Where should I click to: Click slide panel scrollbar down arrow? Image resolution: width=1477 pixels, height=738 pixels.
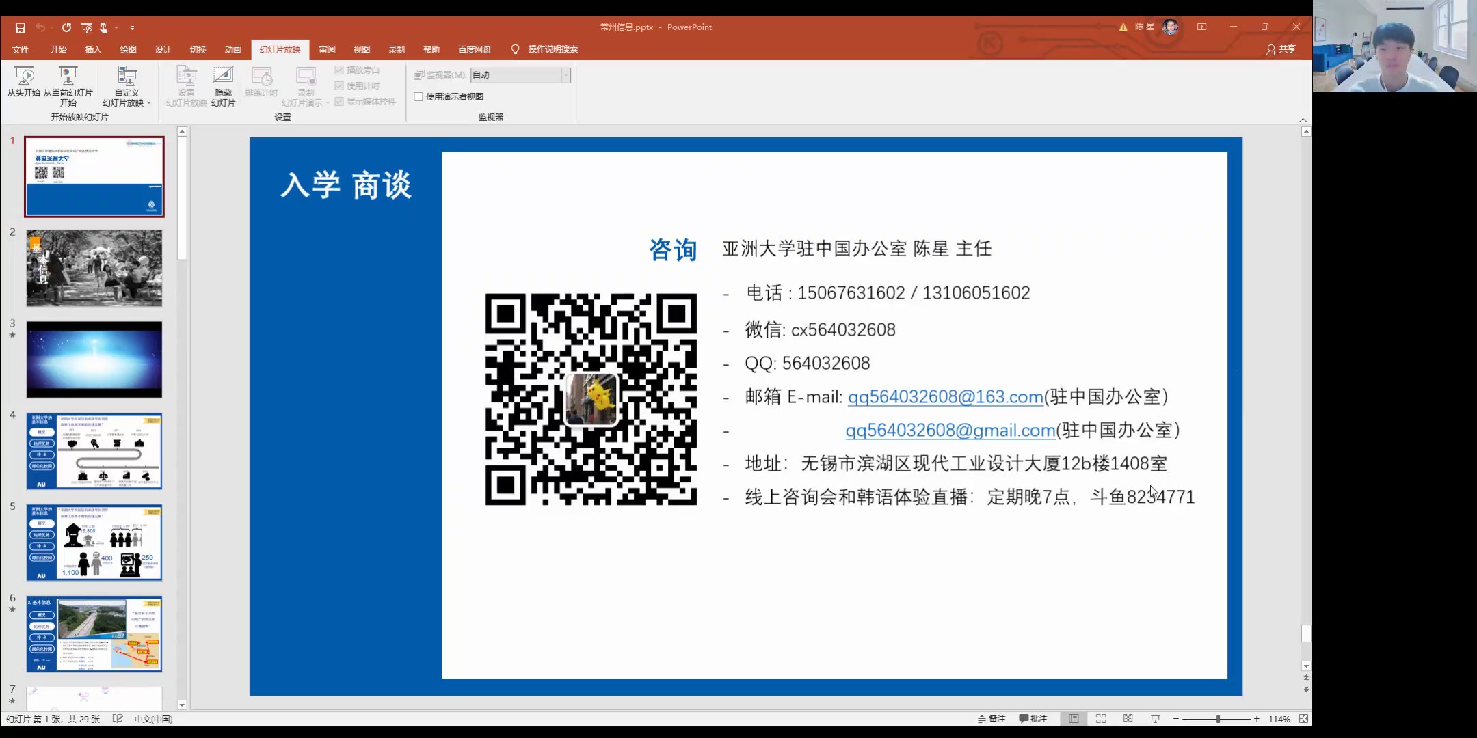pyautogui.click(x=182, y=705)
